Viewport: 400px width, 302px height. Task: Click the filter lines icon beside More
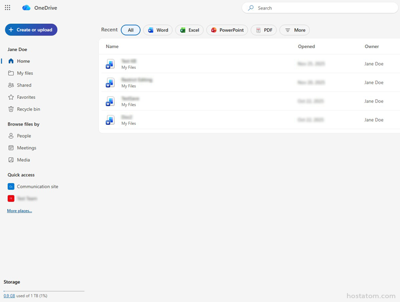tap(288, 30)
